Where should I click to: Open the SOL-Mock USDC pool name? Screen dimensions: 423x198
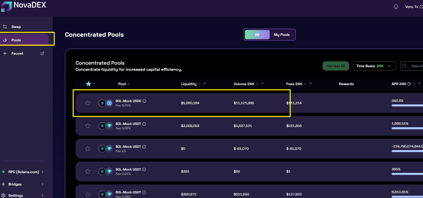click(x=128, y=101)
